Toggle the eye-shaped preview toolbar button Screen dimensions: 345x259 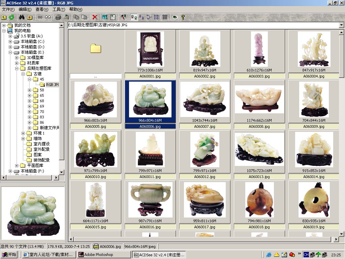coord(175,17)
